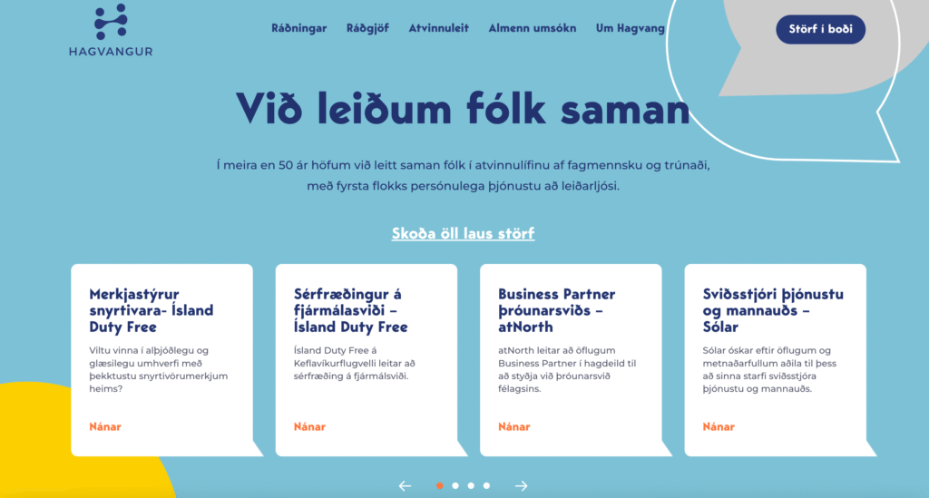929x498 pixels.
Task: Open Nánar for Sviðsstjóri þjónustu Sólar job
Action: (719, 427)
